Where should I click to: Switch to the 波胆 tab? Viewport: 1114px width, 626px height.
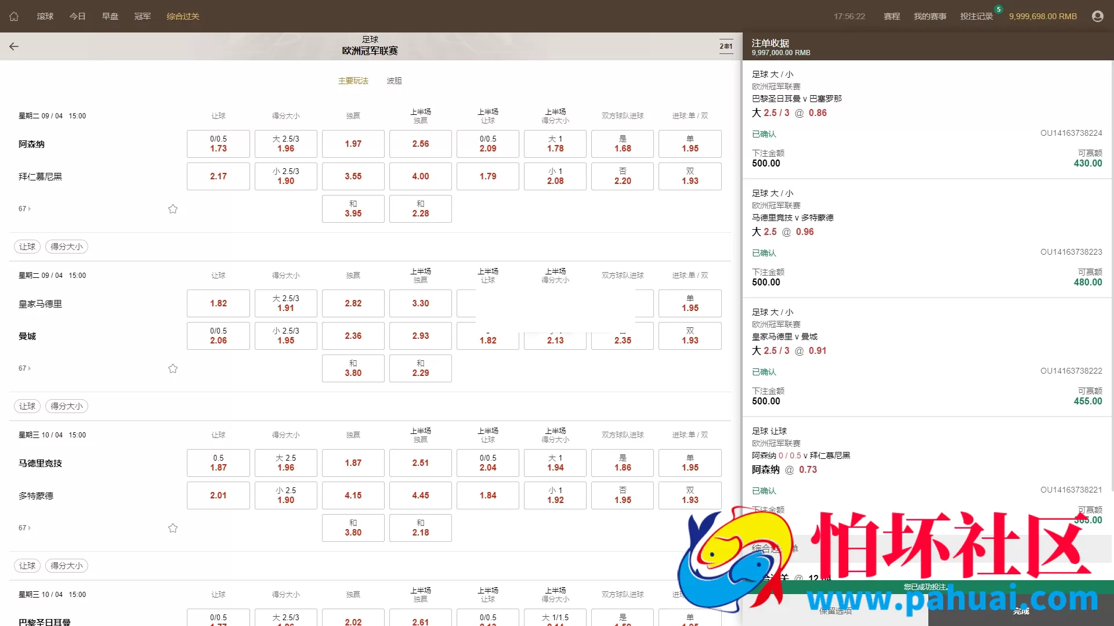pyautogui.click(x=394, y=81)
